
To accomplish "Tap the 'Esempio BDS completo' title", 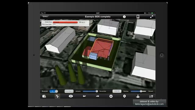I will (98, 17).
